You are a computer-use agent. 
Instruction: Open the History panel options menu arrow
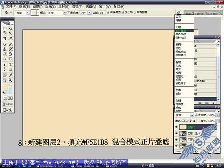pos(218,41)
